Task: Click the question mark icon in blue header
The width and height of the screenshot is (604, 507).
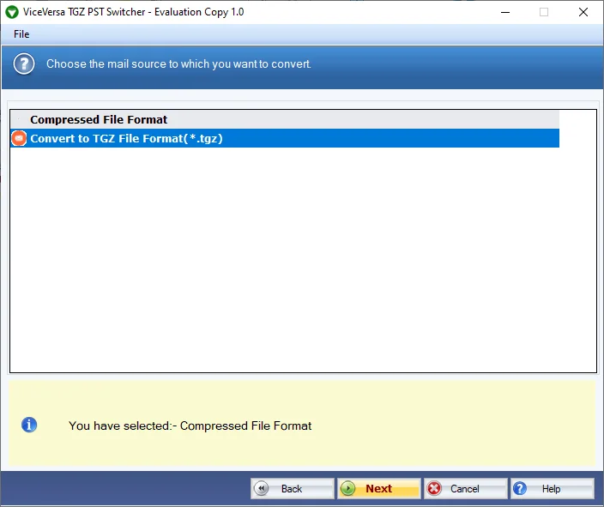Action: click(x=24, y=64)
